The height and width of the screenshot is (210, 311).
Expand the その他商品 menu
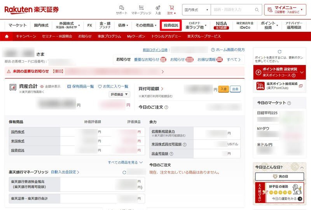146,25
